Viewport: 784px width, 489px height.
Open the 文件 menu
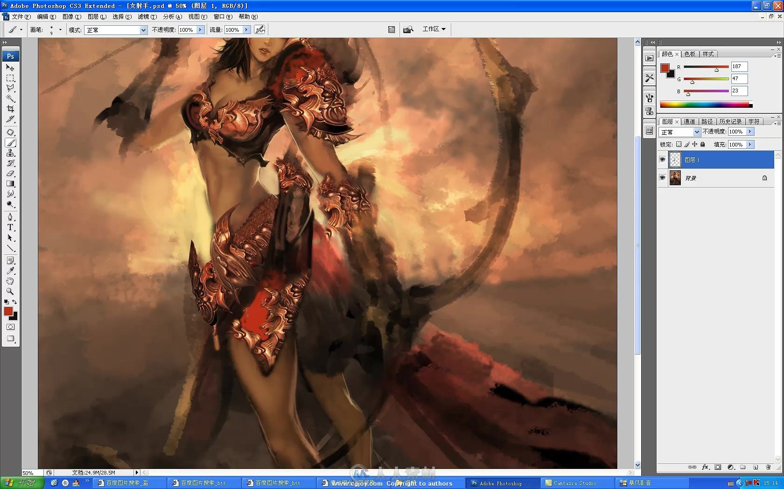[x=21, y=16]
